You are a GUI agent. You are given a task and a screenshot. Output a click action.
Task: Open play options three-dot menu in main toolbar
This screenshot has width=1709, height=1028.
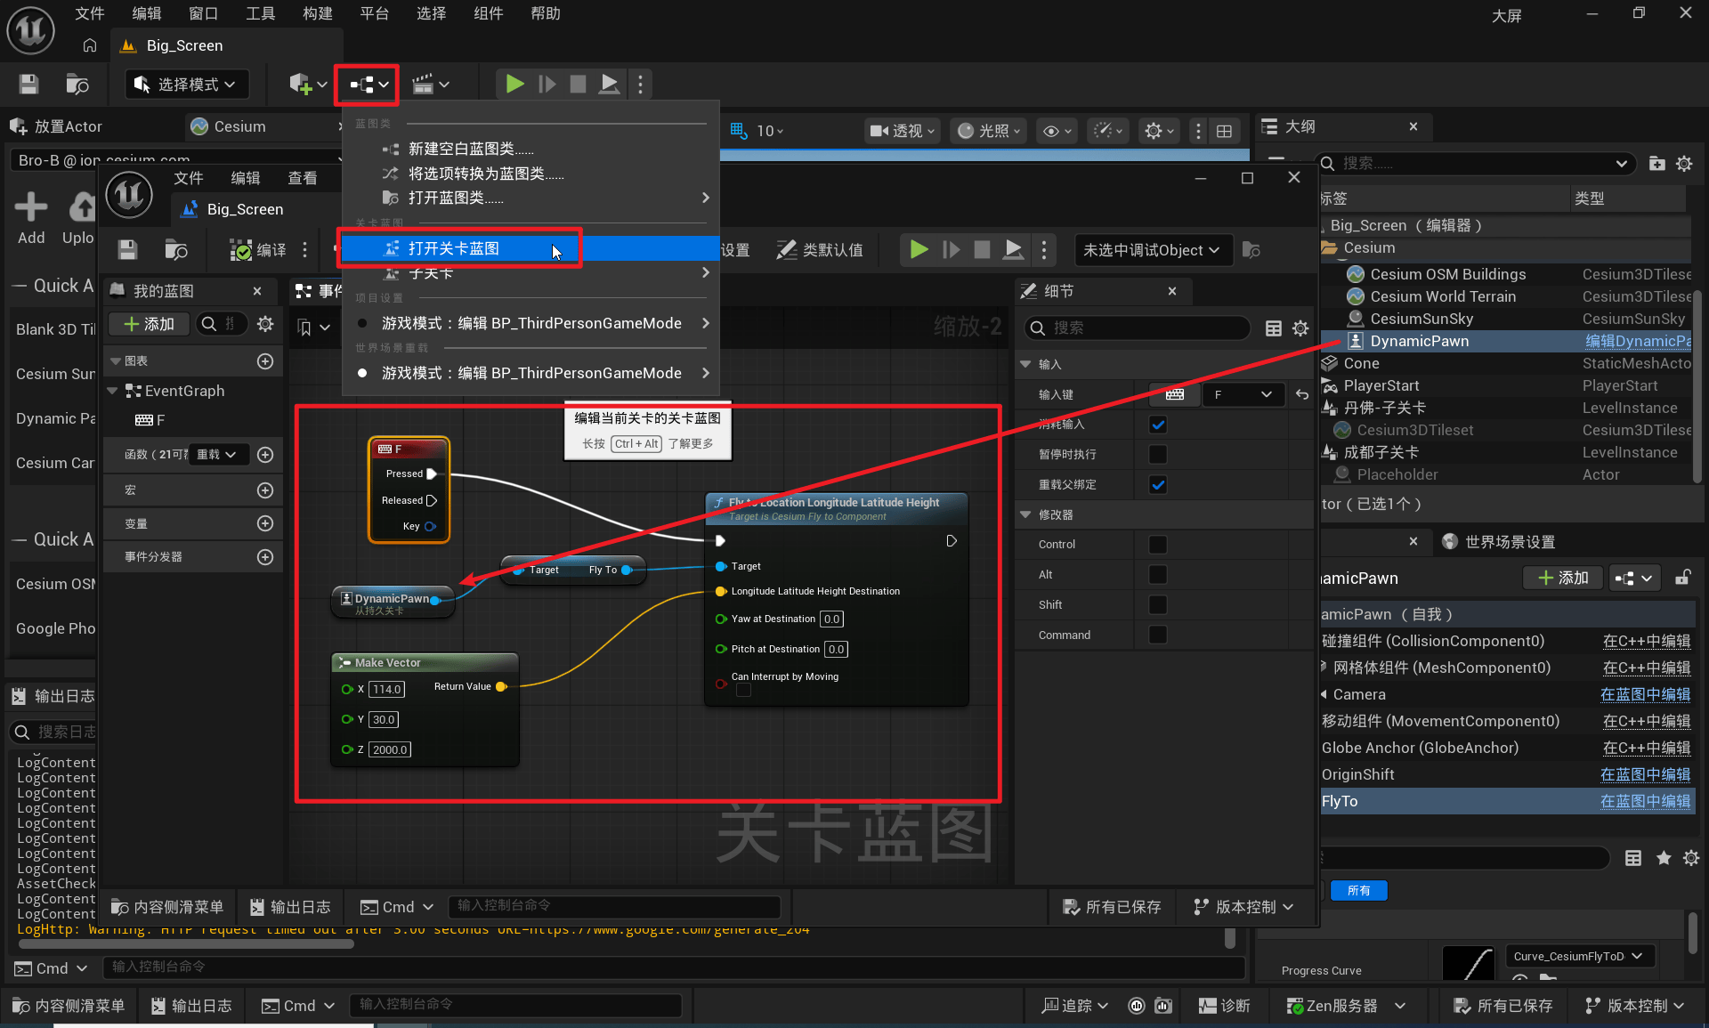[x=640, y=85]
